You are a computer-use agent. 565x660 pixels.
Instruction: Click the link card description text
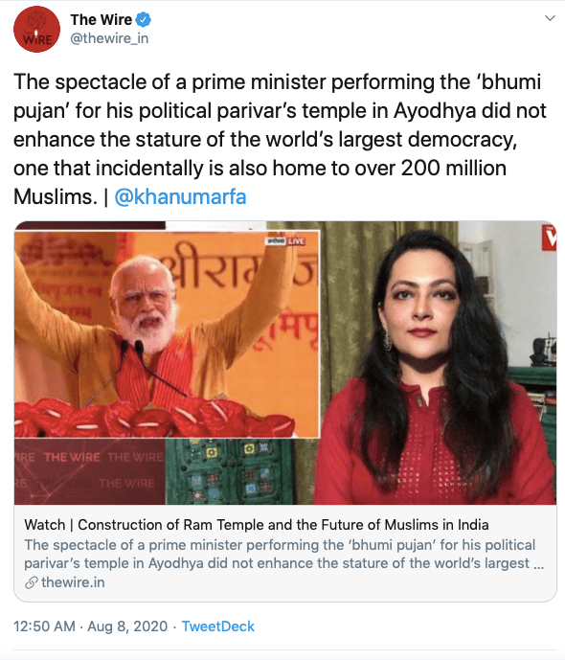click(x=284, y=554)
